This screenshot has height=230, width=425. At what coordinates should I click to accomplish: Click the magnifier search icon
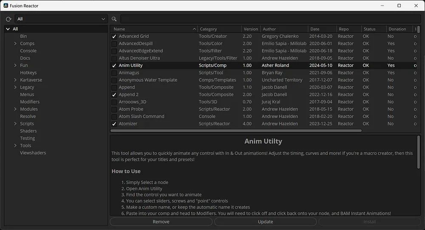pos(114,19)
